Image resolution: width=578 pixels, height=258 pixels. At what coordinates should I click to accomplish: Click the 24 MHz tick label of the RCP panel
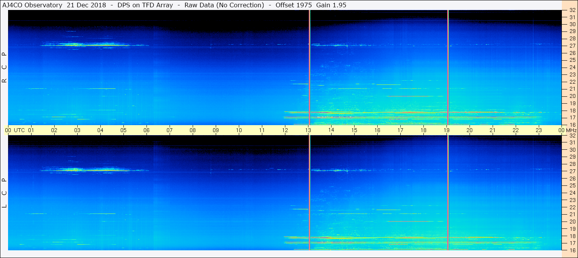click(x=572, y=67)
